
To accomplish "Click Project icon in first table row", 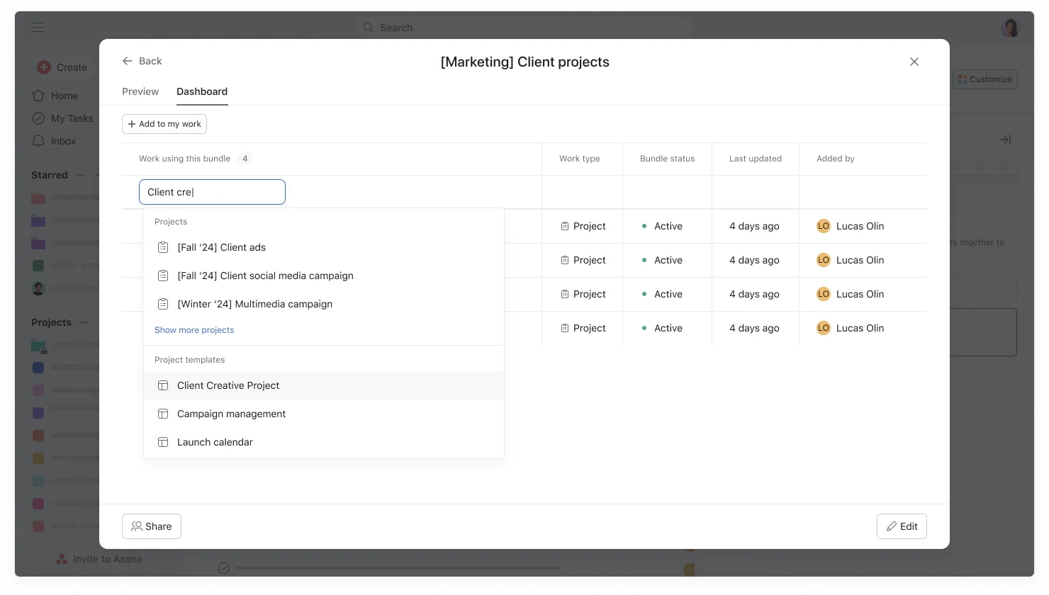I will [565, 226].
